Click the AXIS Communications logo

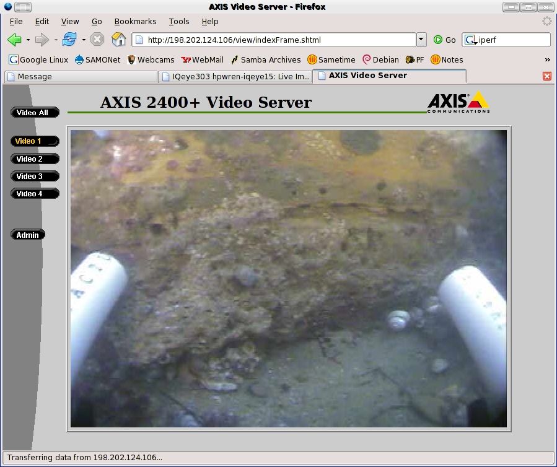(458, 102)
